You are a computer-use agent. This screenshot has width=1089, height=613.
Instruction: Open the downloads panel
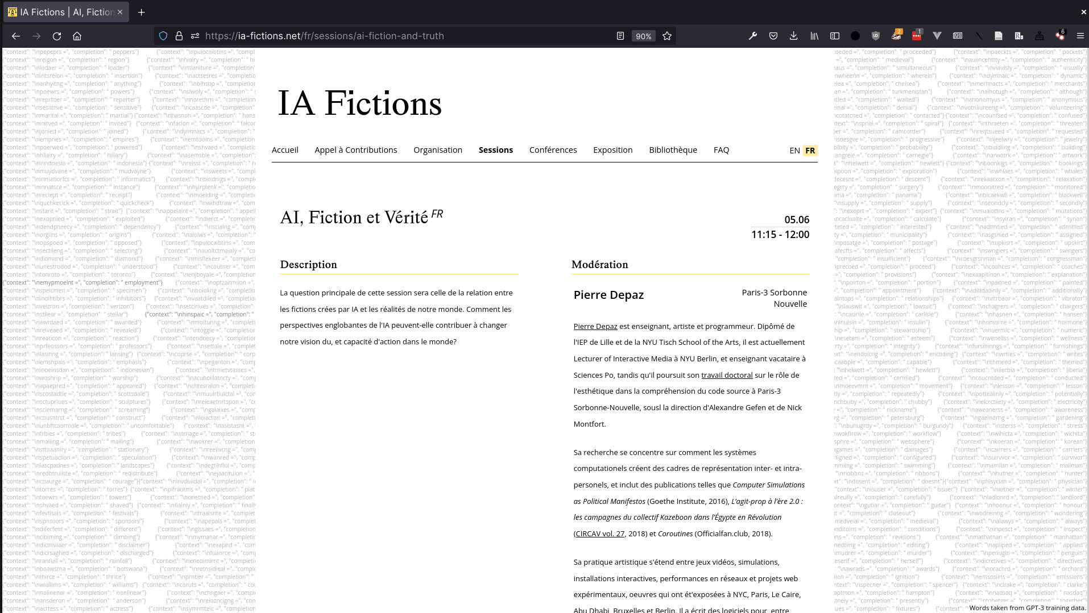click(x=794, y=36)
